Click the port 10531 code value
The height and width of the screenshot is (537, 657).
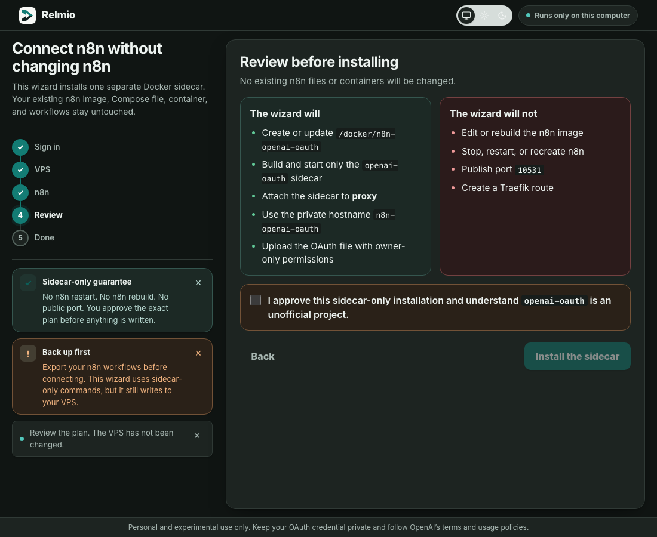point(529,171)
